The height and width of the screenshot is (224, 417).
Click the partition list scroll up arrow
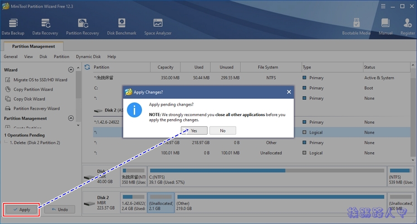point(413,65)
